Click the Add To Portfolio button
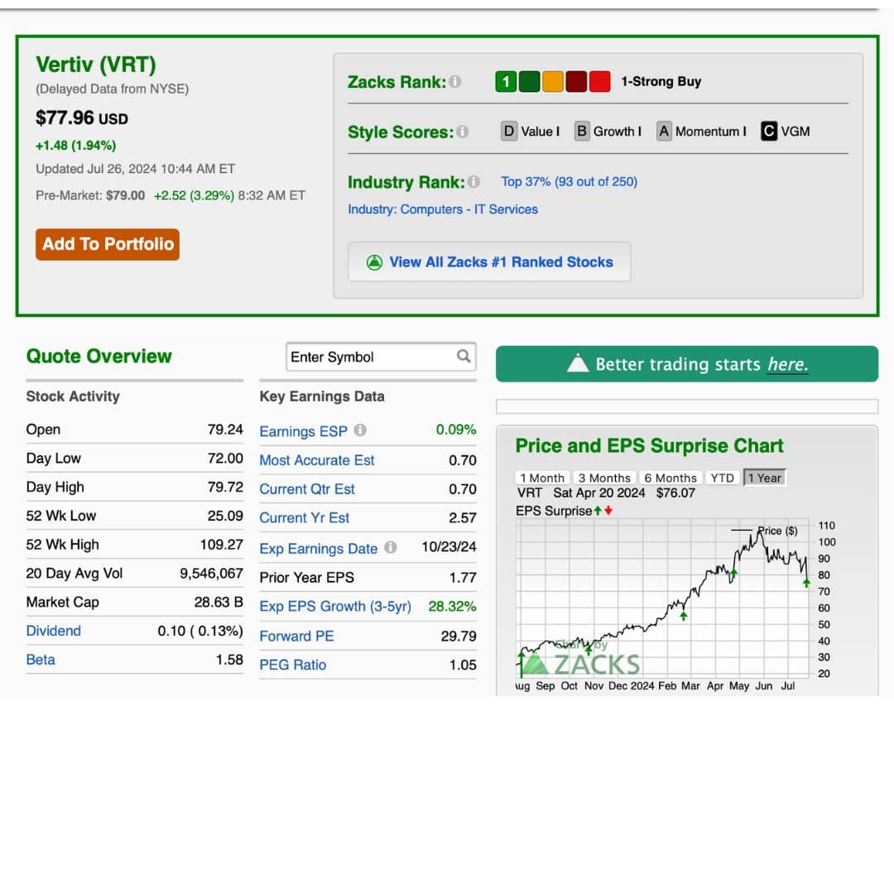 [107, 244]
